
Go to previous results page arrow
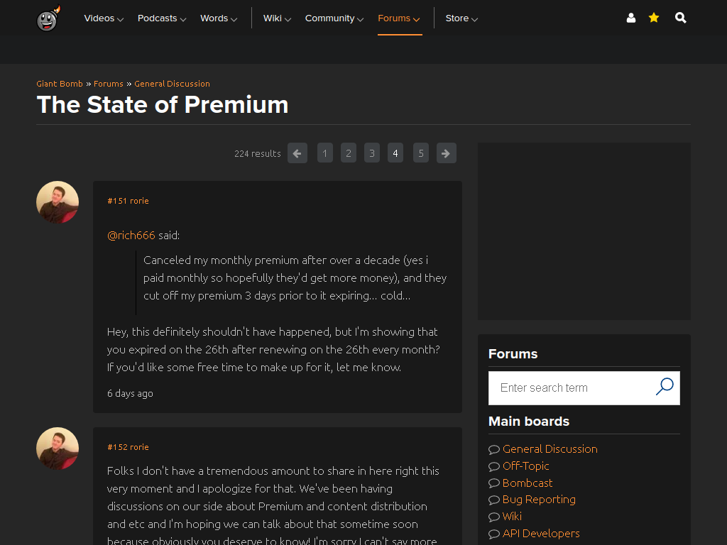(297, 153)
